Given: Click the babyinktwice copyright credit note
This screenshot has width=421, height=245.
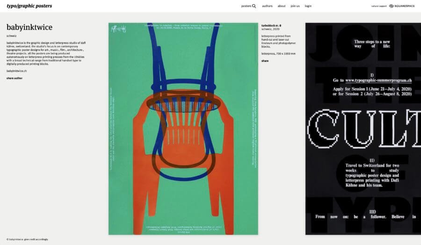Looking at the screenshot, I should (x=28, y=239).
